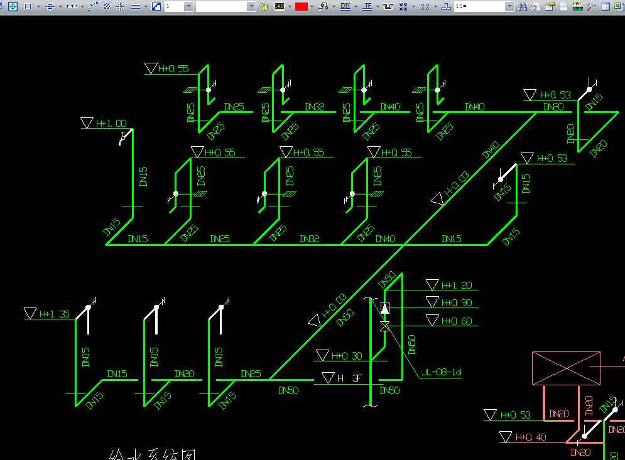Click the table grid icon
Viewport: 625px width, 460px height.
606,6
